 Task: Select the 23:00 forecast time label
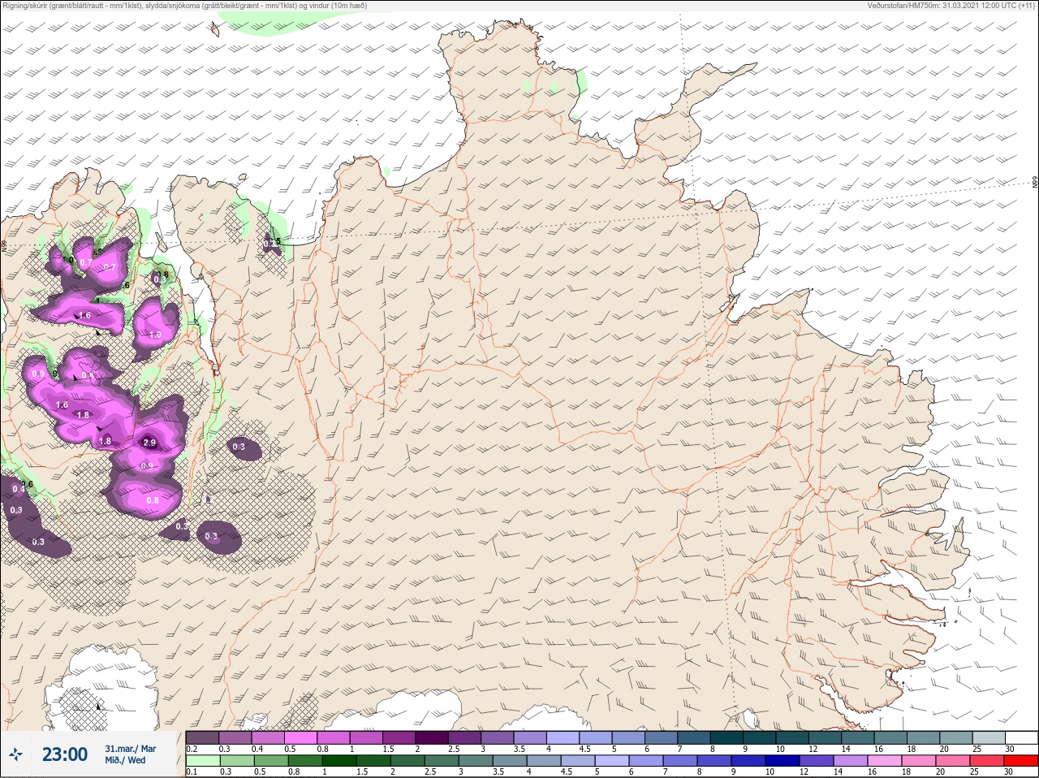pos(65,754)
